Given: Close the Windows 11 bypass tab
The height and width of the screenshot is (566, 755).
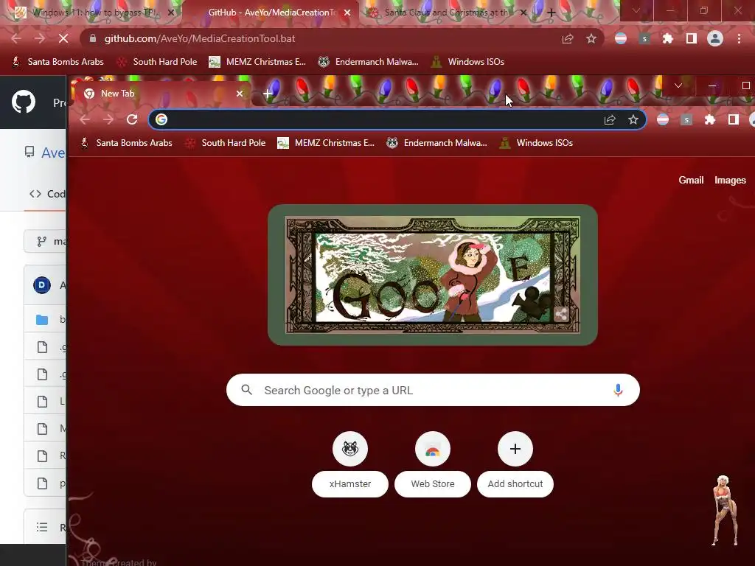Looking at the screenshot, I should point(171,13).
